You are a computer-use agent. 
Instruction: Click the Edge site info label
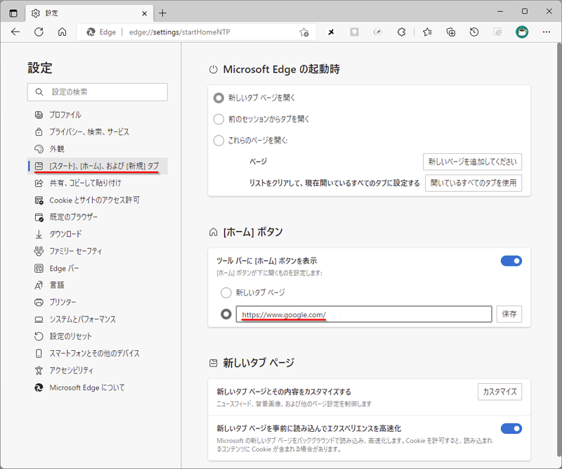[101, 32]
